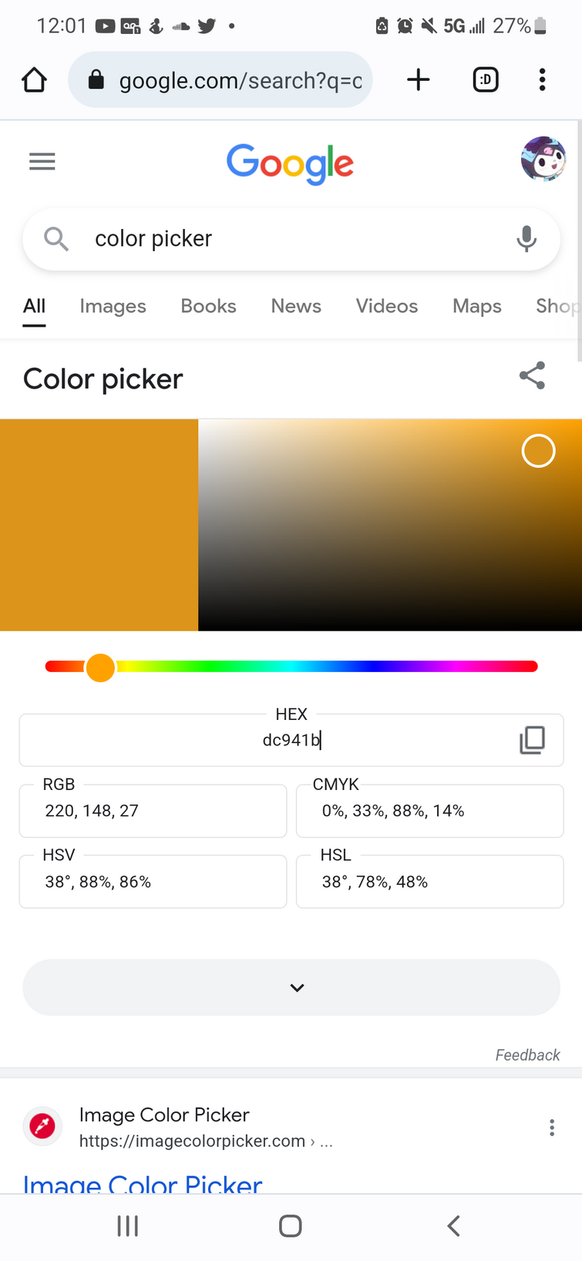Open the tab switcher icon

click(486, 80)
